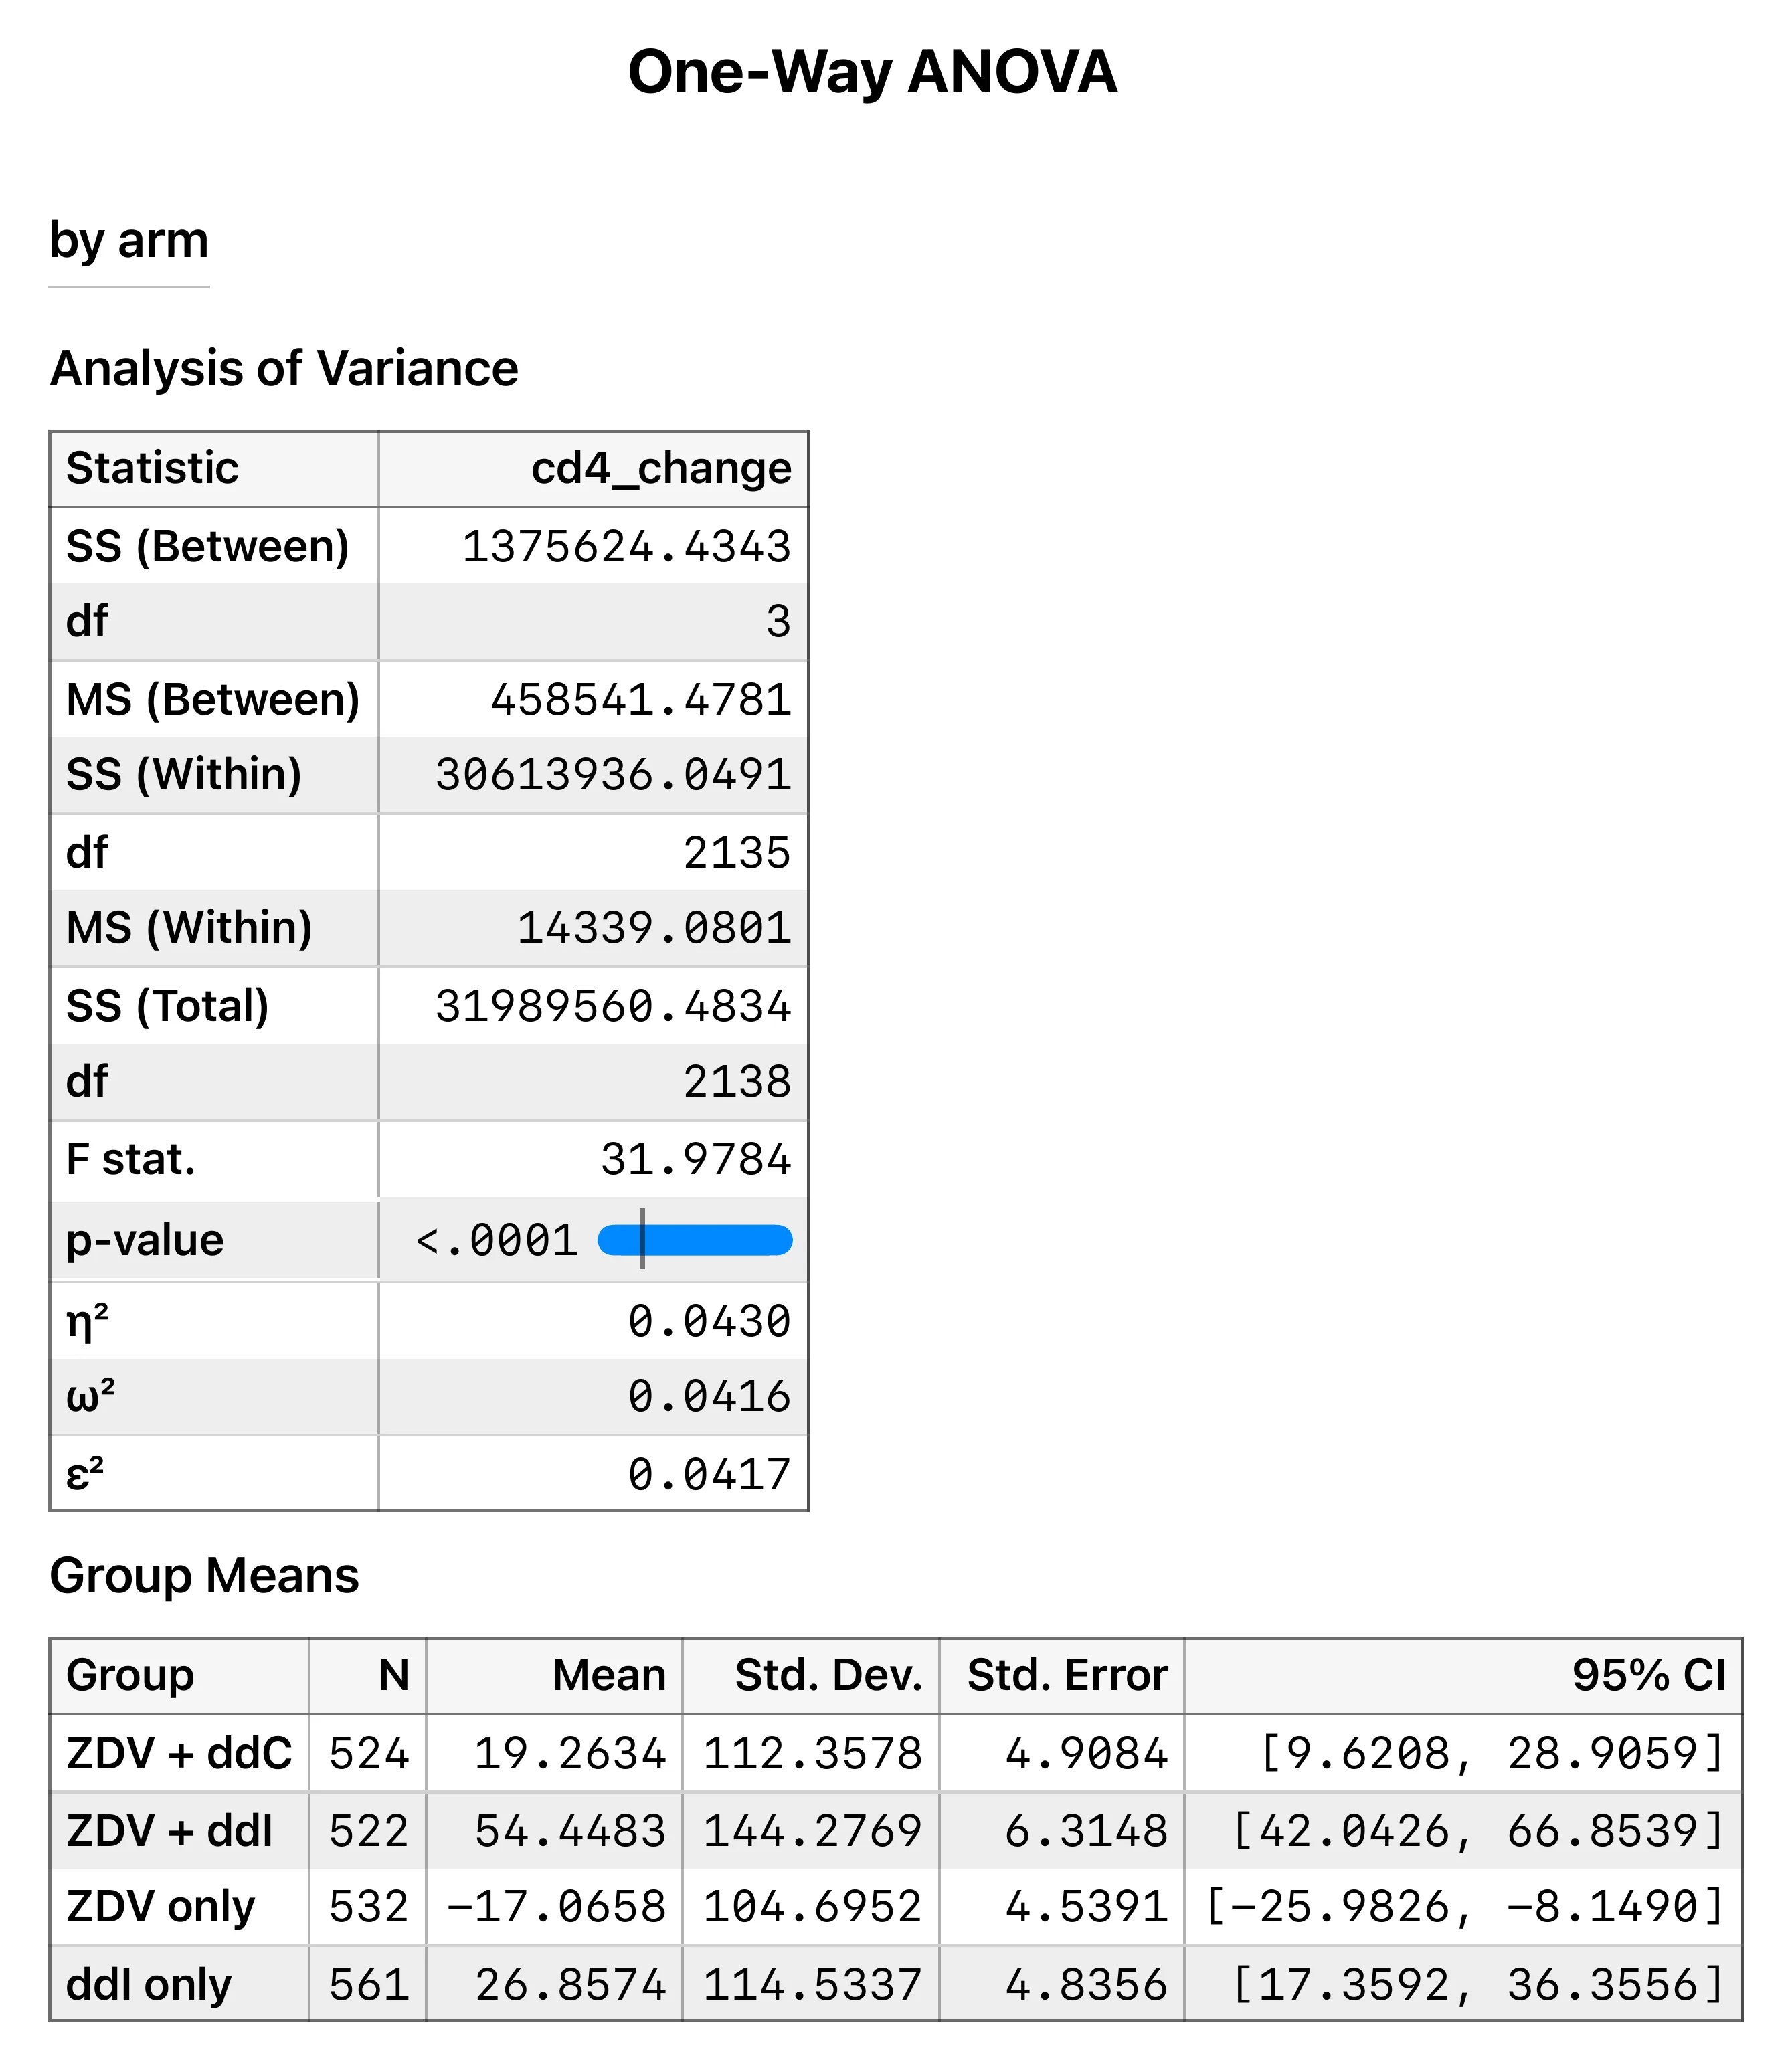The image size is (1792, 2070).
Task: Select the SS (Between) row label
Action: (208, 546)
